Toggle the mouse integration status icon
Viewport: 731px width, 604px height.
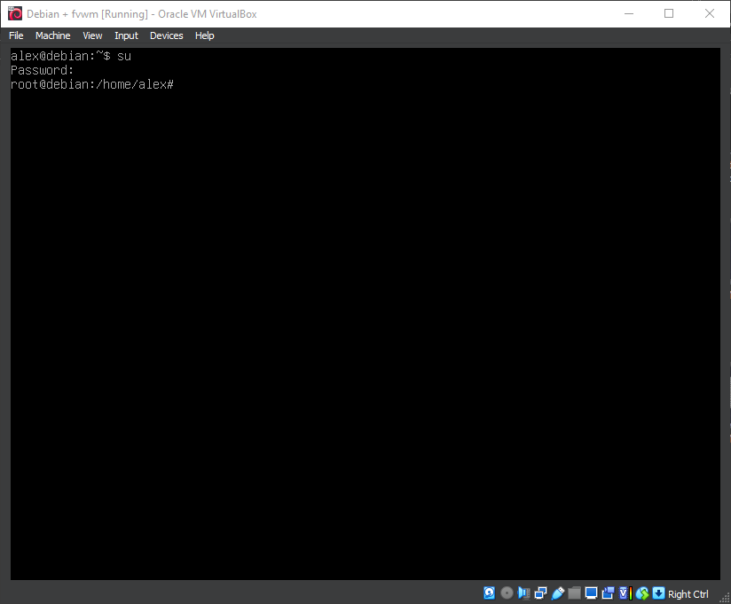click(x=641, y=593)
